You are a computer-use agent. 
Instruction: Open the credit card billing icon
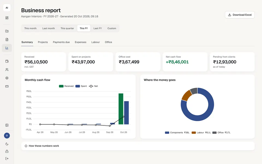click(7, 86)
